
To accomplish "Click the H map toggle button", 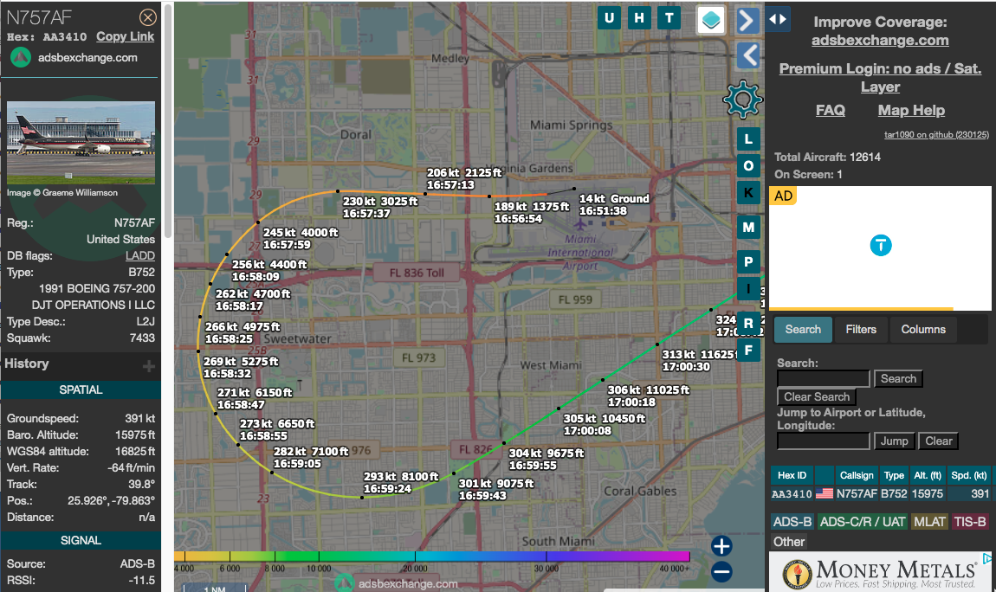I will click(639, 18).
